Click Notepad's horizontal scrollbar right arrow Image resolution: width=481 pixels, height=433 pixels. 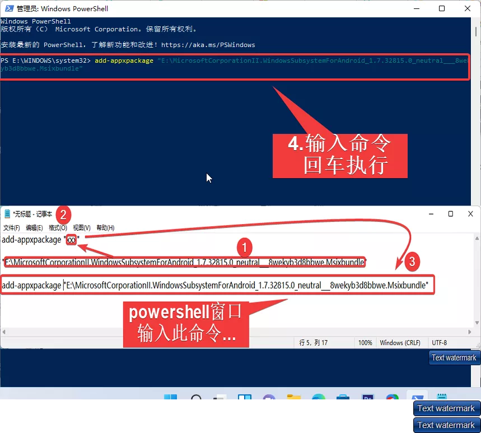click(470, 332)
